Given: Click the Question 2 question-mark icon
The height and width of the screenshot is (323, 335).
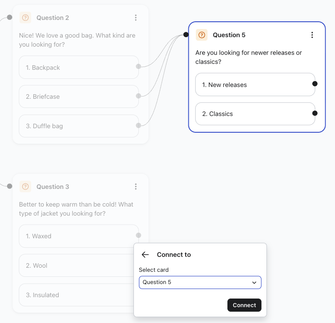Looking at the screenshot, I should point(25,18).
